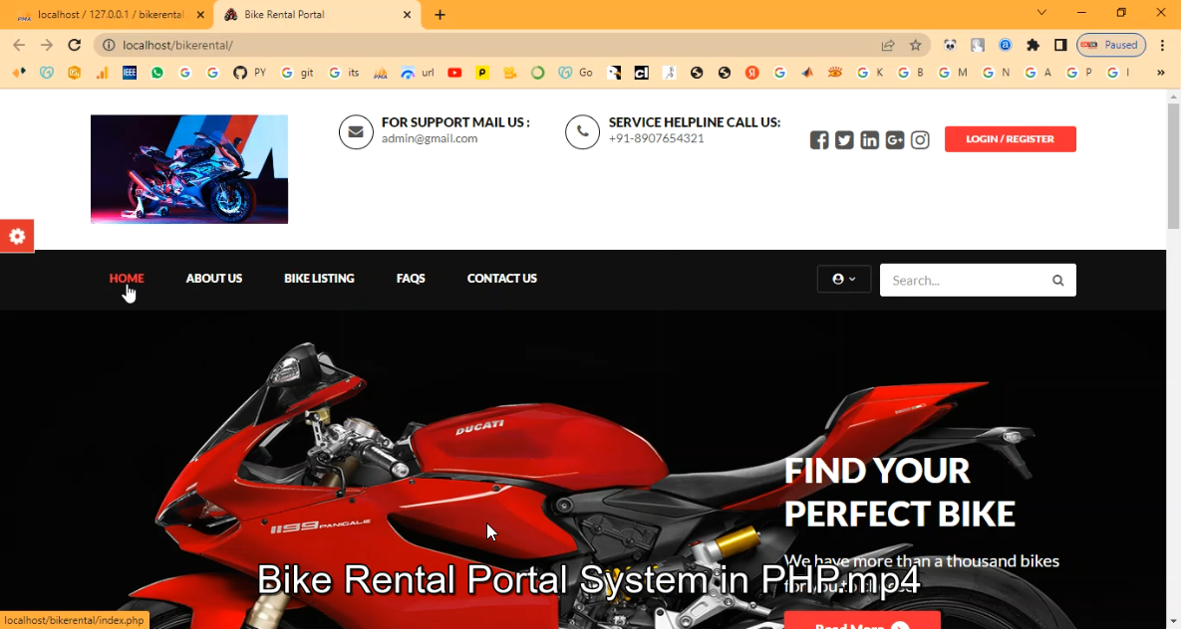Open the MATLAB bookmark icon
1181x629 pixels.
click(807, 73)
